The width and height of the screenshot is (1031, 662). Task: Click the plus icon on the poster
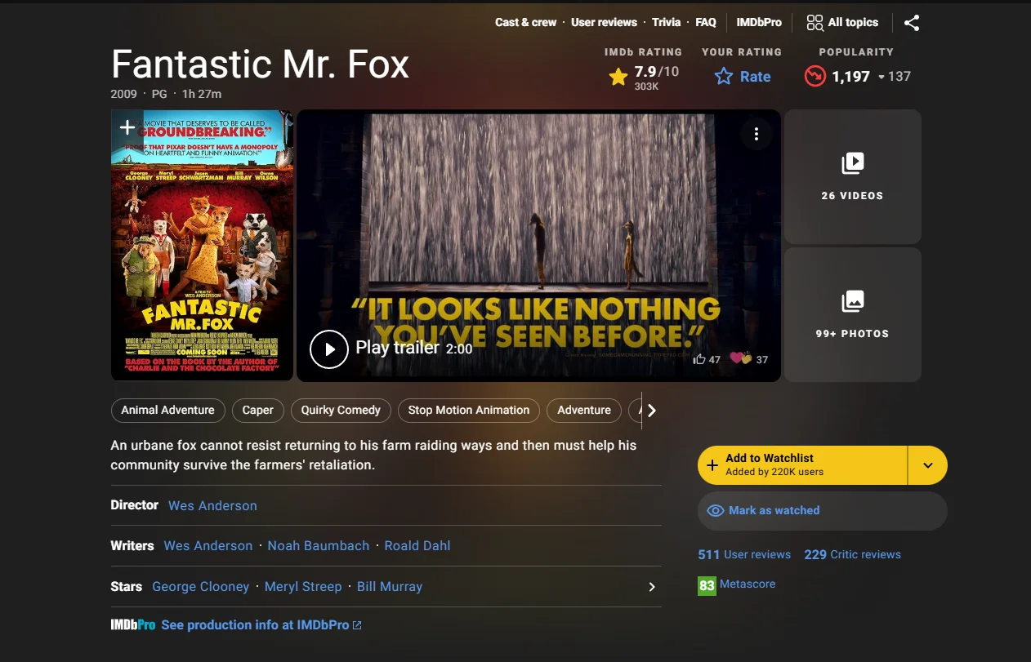(x=127, y=127)
